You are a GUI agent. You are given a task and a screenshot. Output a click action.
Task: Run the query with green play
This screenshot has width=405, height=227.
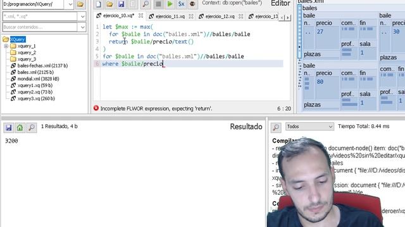[x=170, y=4]
